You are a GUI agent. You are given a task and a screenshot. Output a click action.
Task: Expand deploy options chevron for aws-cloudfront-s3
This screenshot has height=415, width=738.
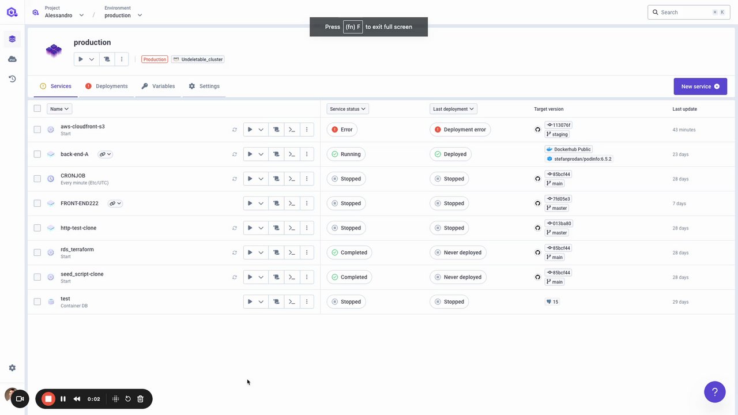(261, 130)
